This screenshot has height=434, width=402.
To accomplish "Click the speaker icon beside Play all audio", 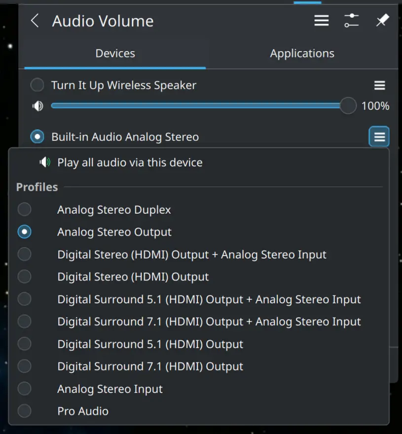I will click(x=45, y=163).
